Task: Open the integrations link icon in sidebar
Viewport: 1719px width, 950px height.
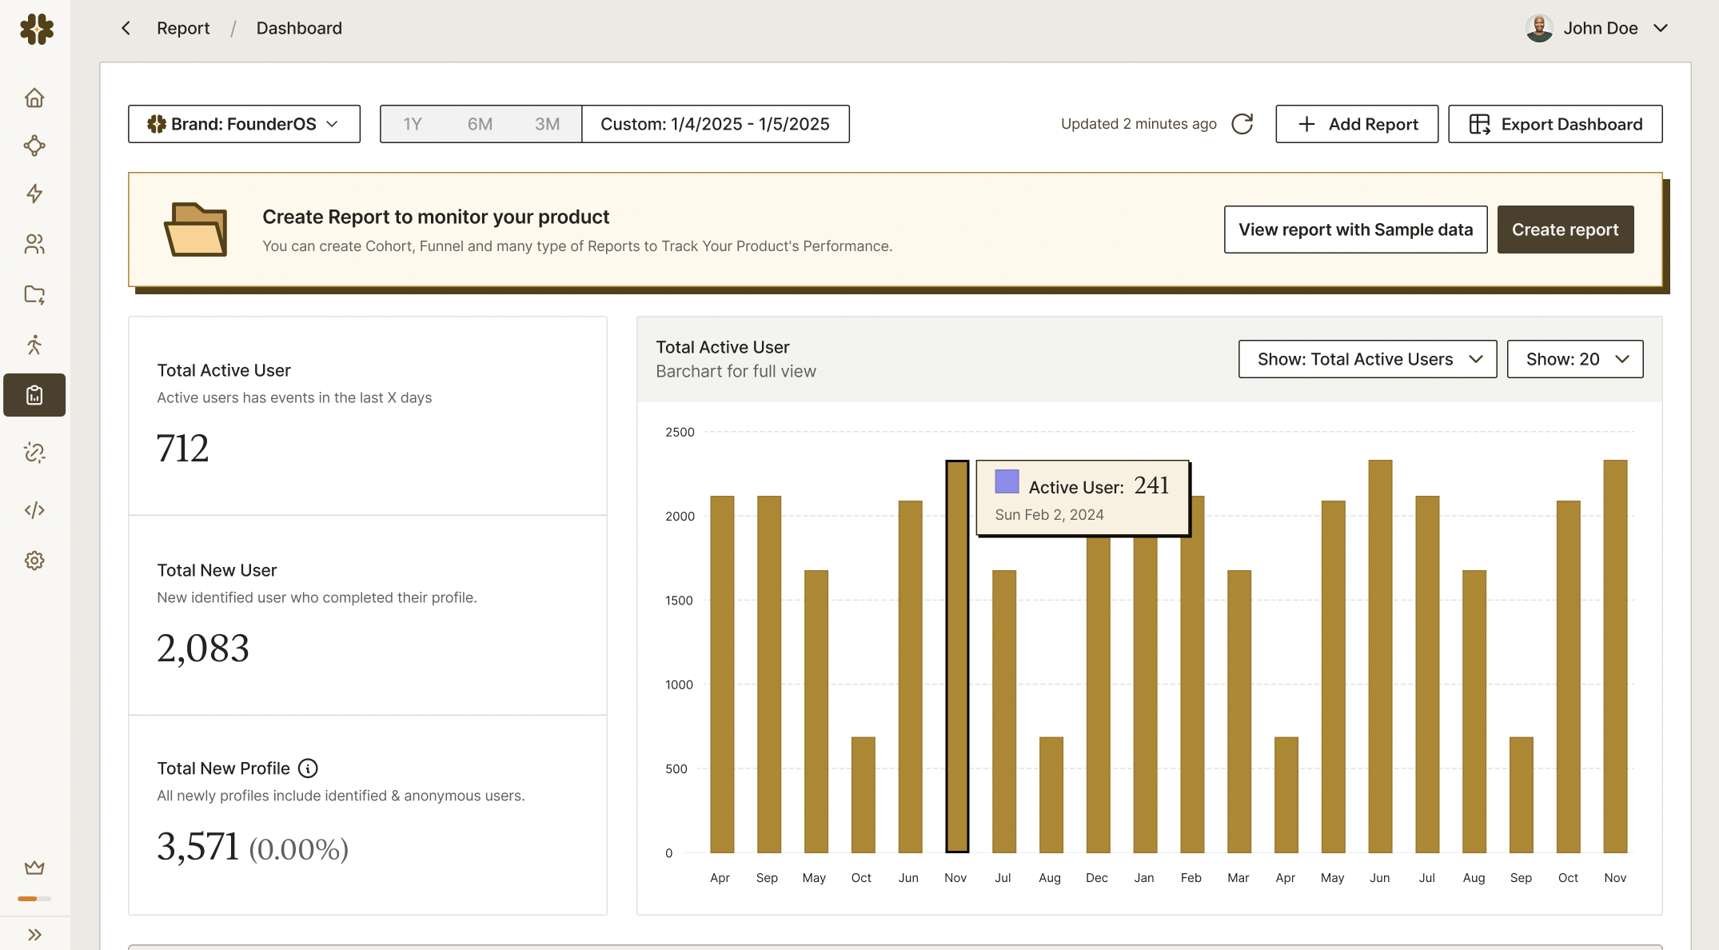Action: pos(34,453)
